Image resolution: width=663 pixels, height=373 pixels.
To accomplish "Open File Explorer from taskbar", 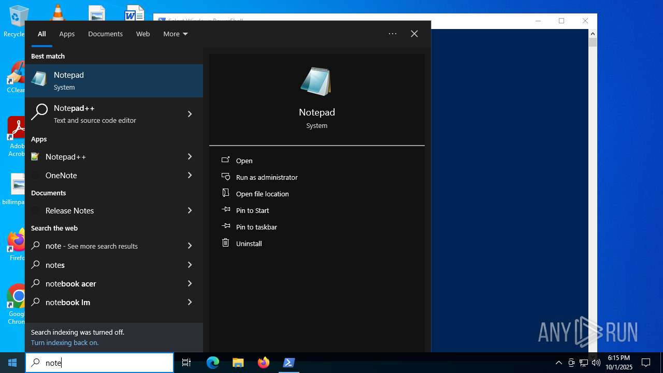I will tap(238, 363).
